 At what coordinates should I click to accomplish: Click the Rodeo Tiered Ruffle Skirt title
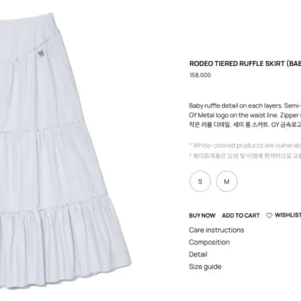pos(245,64)
